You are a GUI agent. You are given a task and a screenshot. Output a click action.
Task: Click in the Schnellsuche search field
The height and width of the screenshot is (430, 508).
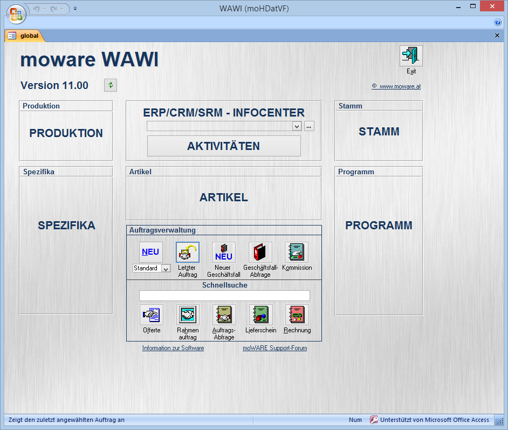(224, 296)
